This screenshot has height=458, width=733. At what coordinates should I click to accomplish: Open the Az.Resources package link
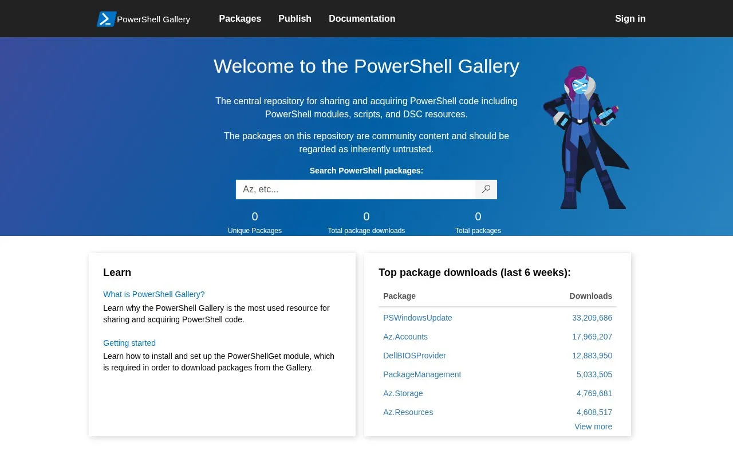coord(408,412)
